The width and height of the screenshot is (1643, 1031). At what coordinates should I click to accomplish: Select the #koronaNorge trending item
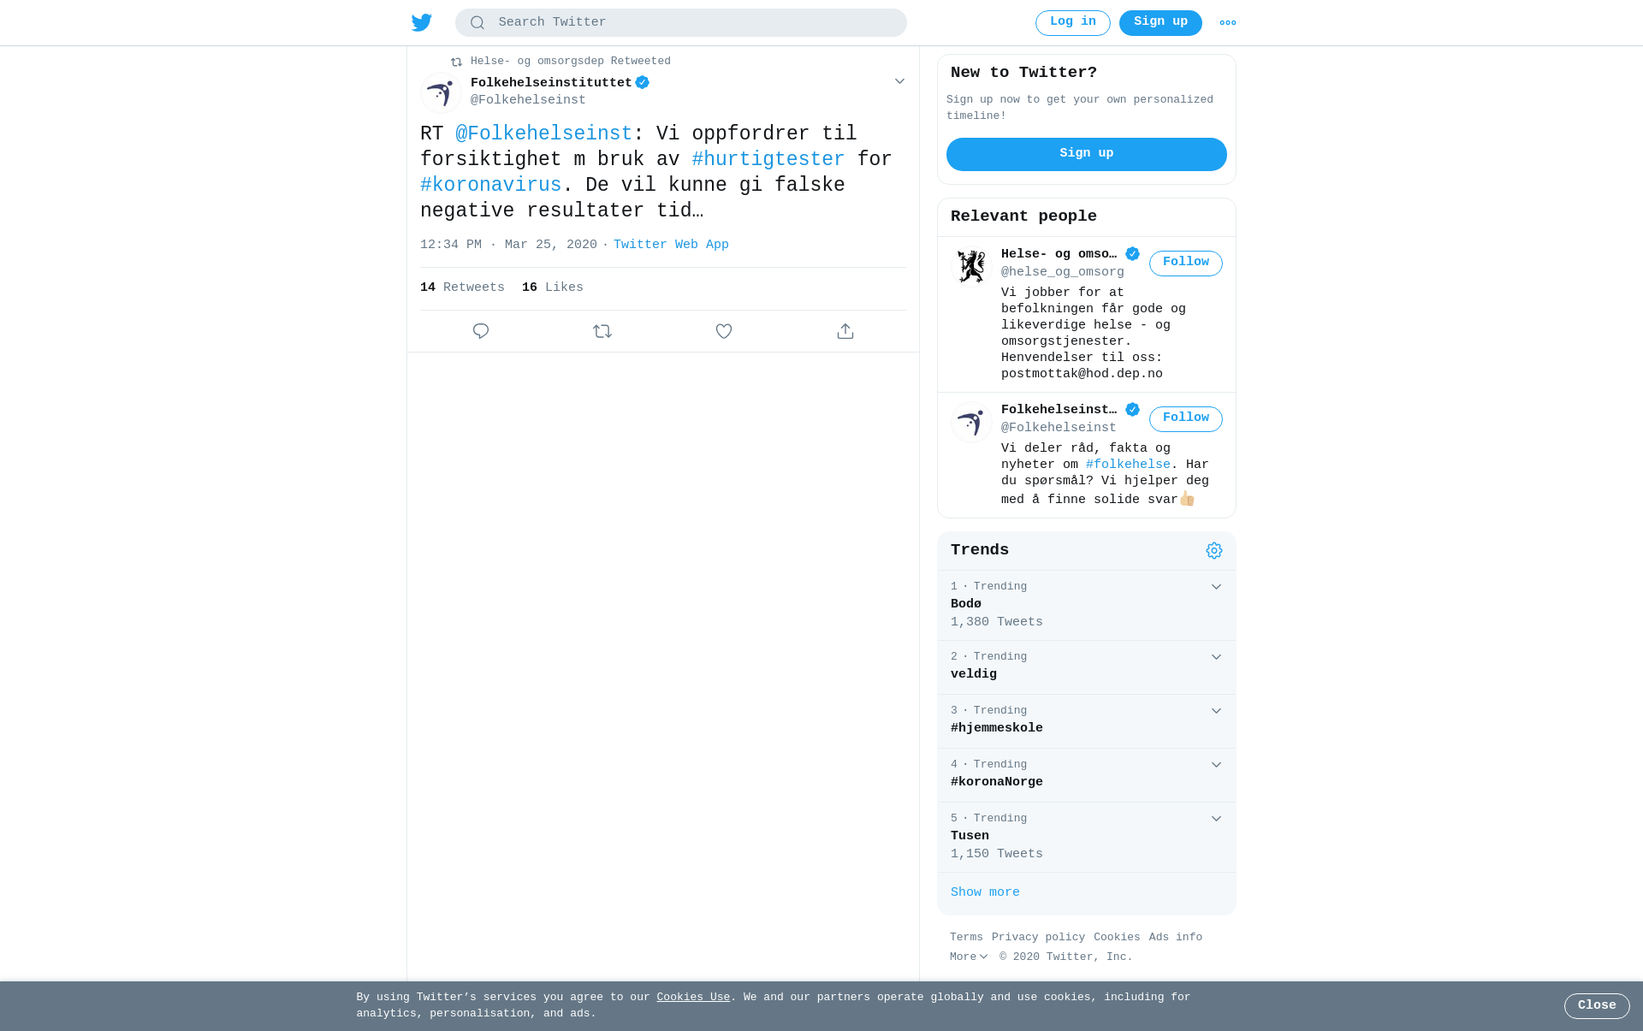click(1086, 774)
